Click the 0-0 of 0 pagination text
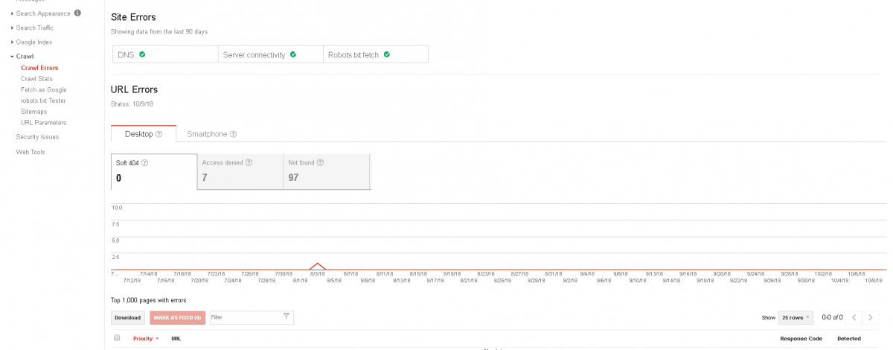The image size is (893, 350). 832,317
